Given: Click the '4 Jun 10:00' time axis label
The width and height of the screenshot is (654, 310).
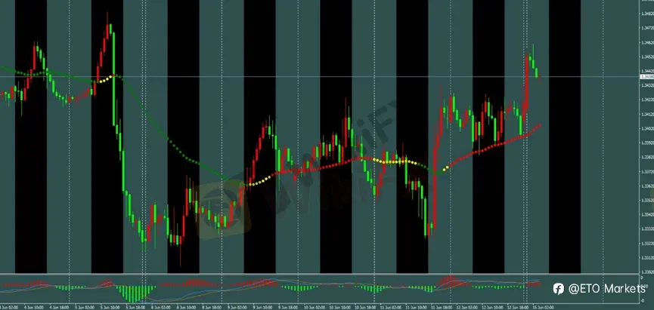Looking at the screenshot, I should (x=34, y=307).
